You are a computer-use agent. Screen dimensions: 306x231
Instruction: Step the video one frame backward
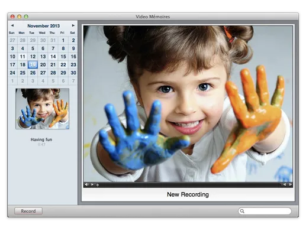point(285,184)
